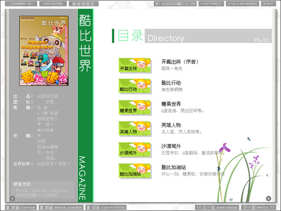
Task: Select the 开篇出将（序言）heading text
Action: point(180,62)
